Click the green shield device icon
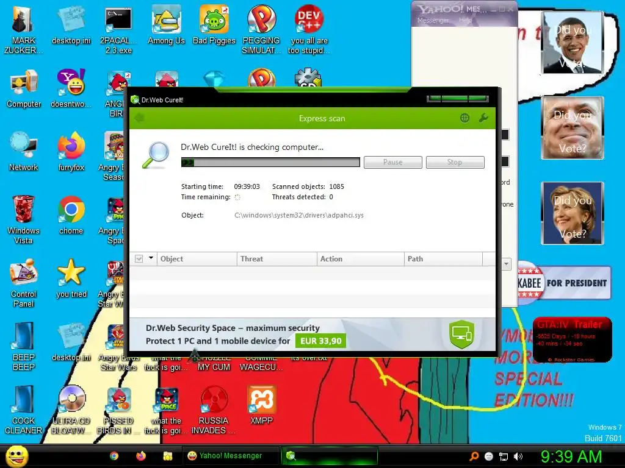The image size is (625, 468). tap(461, 335)
